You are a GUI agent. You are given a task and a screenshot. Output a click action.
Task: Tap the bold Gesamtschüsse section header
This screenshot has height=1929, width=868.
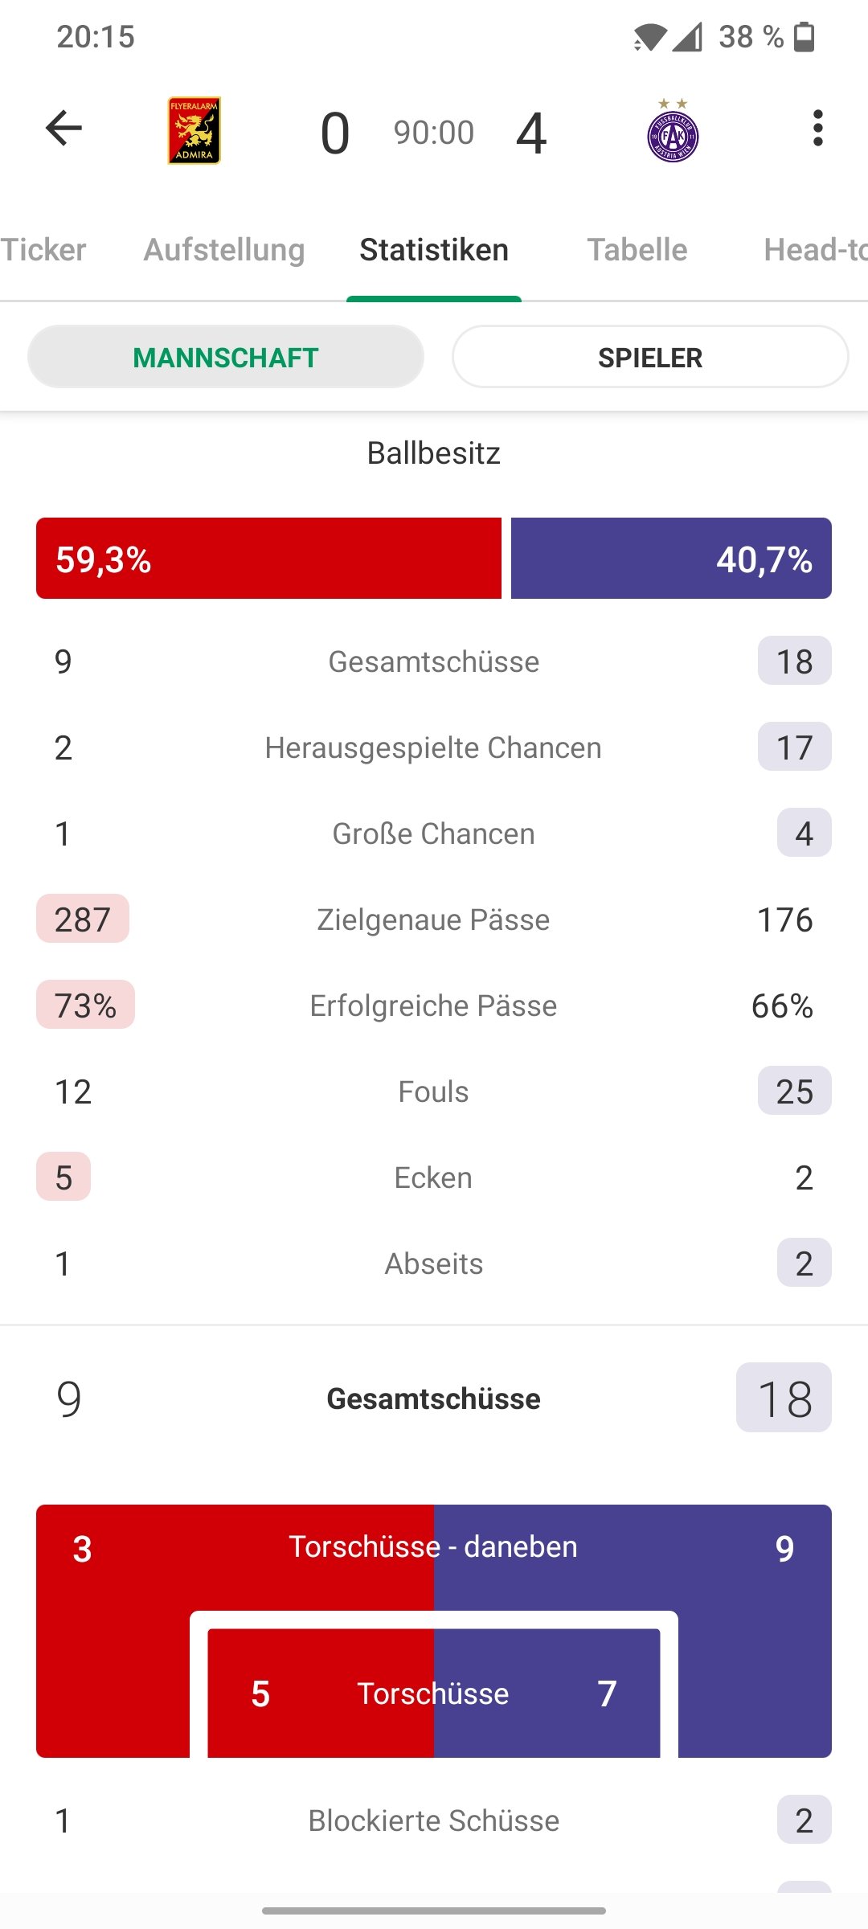tap(434, 1399)
